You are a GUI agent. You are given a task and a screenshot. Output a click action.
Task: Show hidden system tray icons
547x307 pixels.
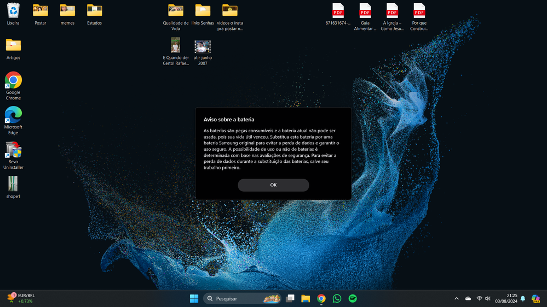pos(456,299)
